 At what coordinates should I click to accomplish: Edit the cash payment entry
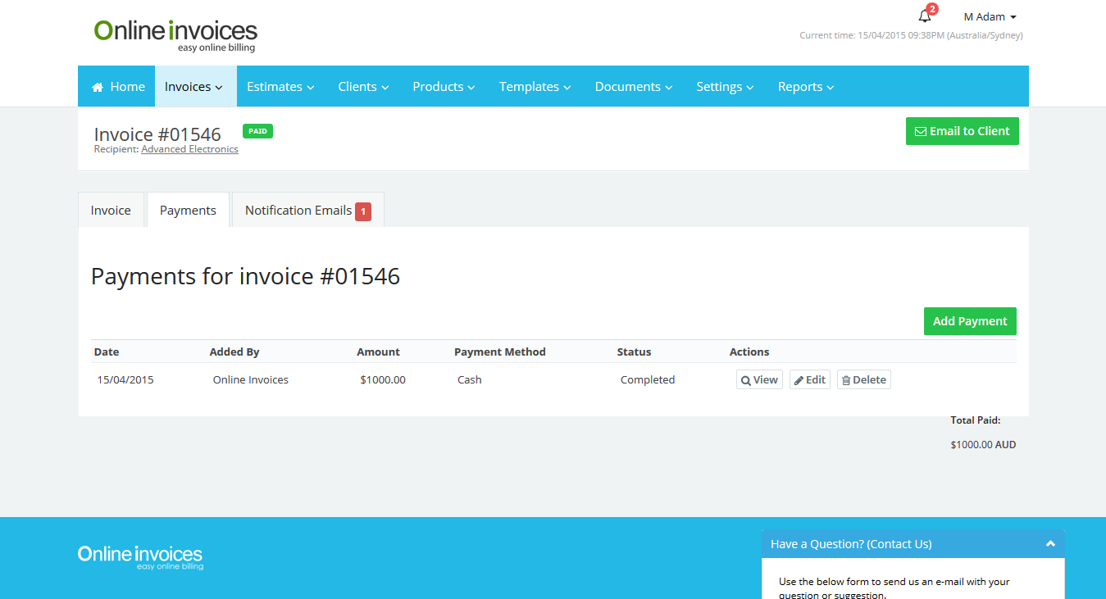[810, 380]
